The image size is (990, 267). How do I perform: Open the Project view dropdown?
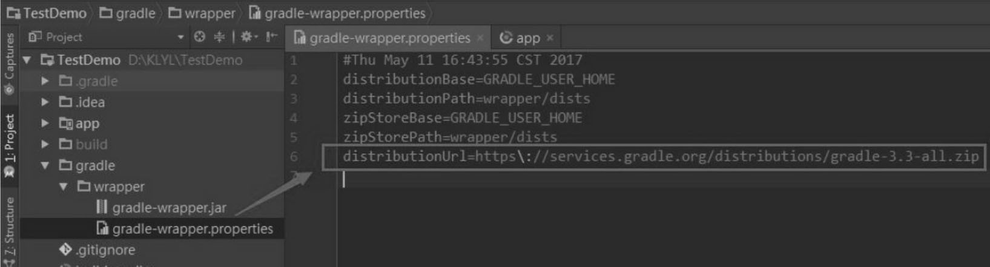180,38
